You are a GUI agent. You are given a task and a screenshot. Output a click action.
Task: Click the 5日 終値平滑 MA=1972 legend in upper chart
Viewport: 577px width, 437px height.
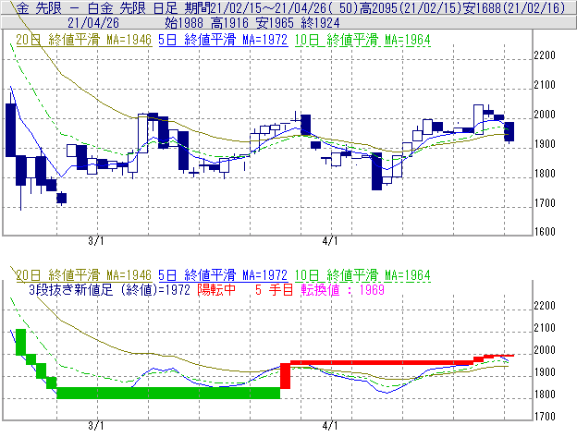[223, 40]
